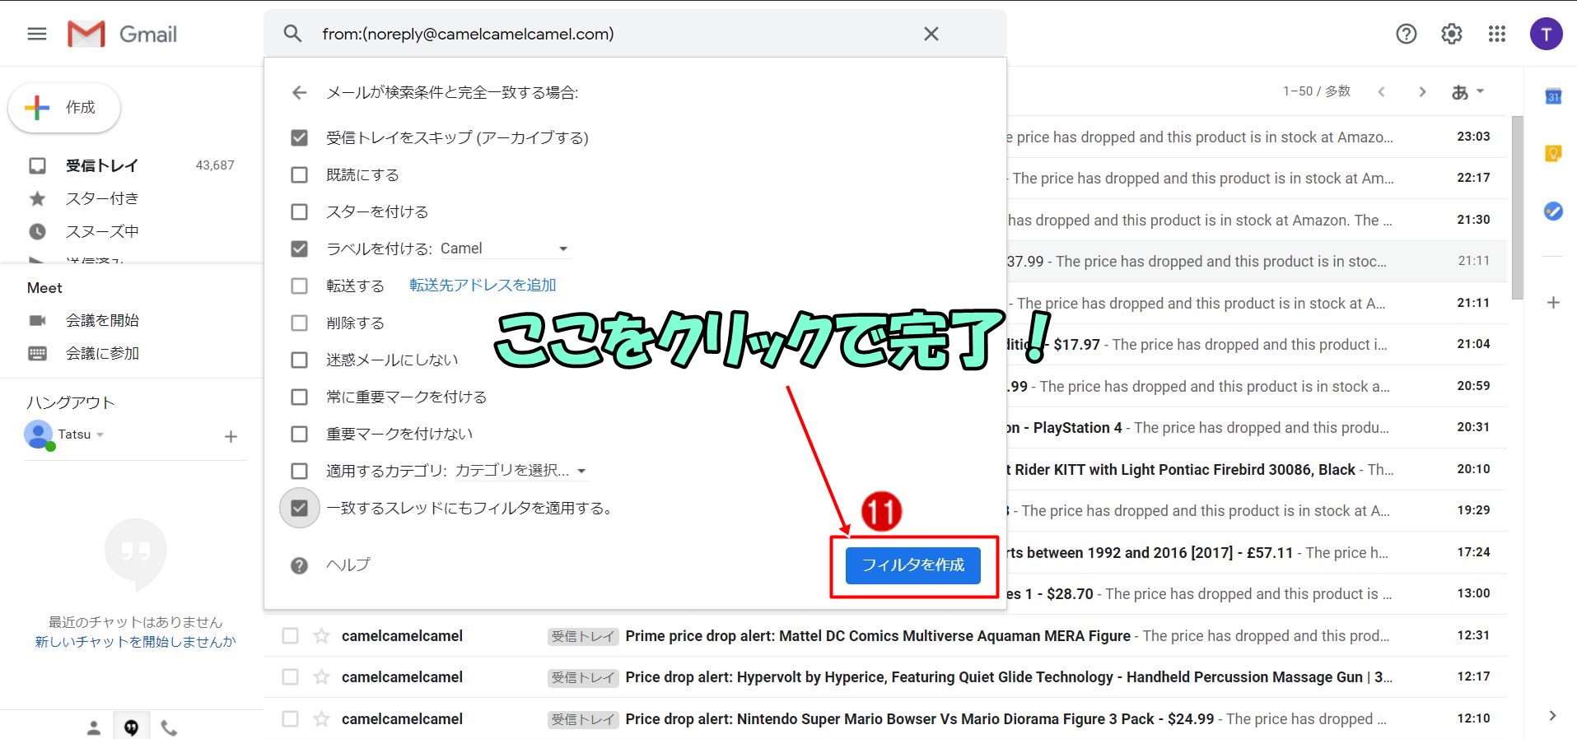The image size is (1577, 739).
Task: Show previous page of results
Action: [1381, 92]
